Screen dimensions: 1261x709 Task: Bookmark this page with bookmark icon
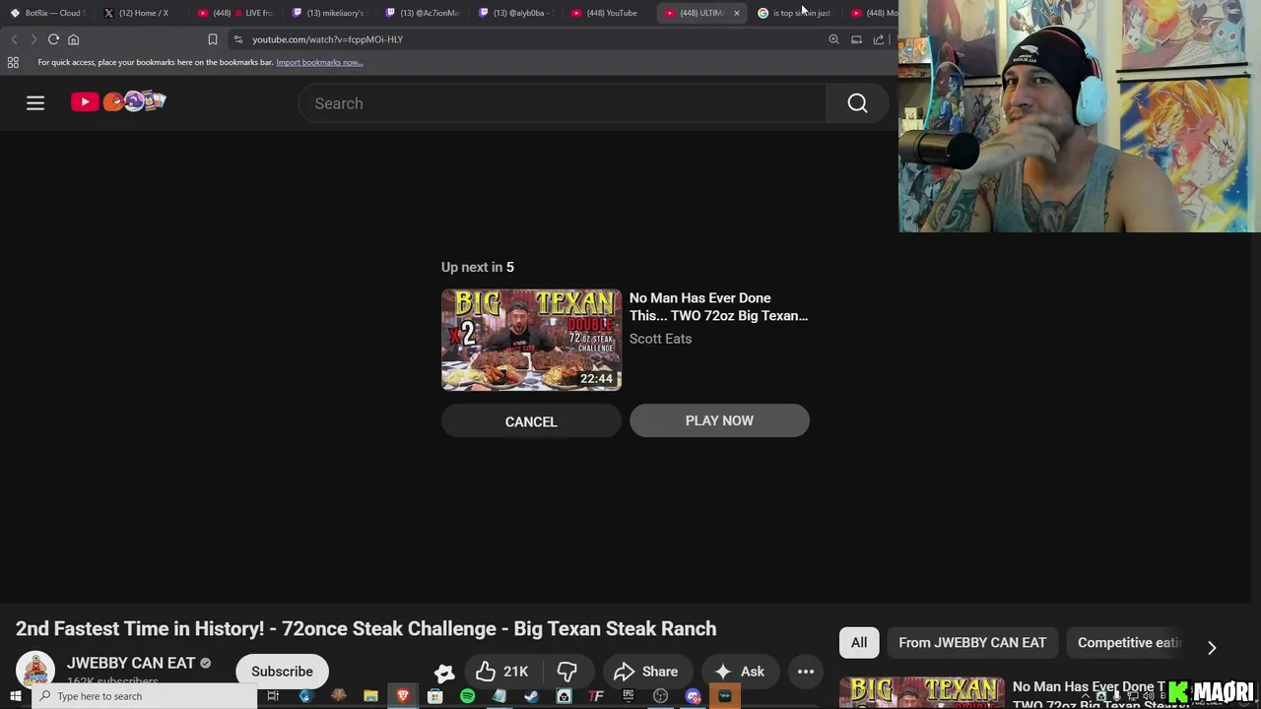click(212, 39)
